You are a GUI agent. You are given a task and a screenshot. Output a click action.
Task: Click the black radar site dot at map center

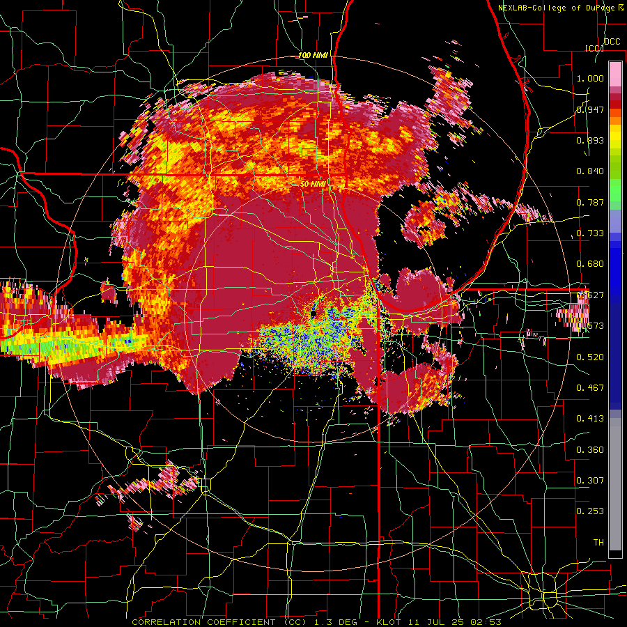[313, 314]
